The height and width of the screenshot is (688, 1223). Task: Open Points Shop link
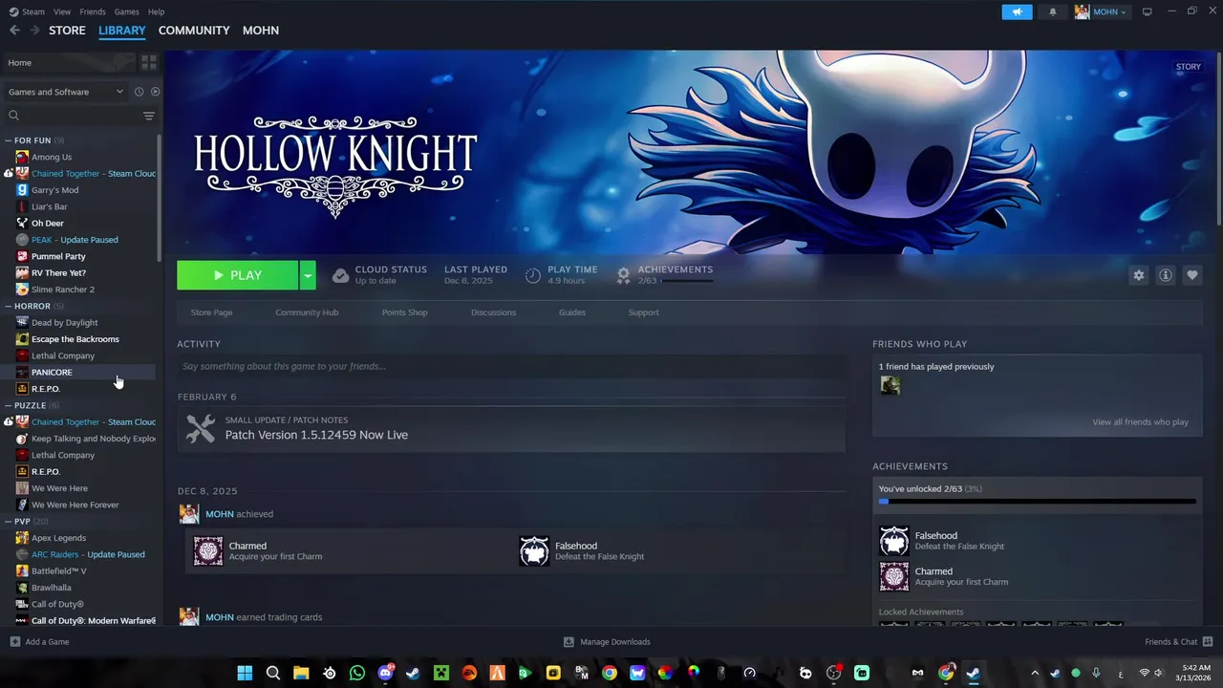(404, 312)
